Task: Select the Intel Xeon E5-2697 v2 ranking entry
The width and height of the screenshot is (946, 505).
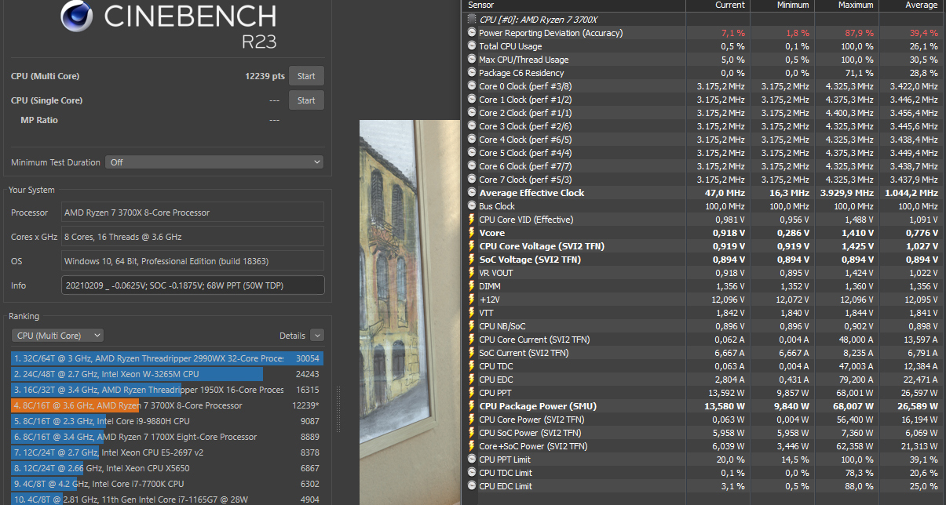Action: [167, 452]
